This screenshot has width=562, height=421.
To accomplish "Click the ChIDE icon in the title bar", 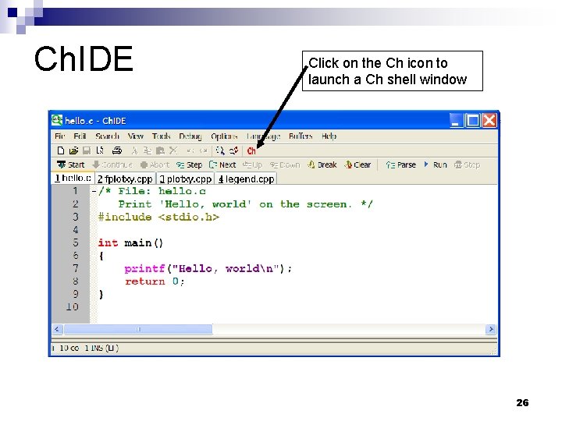I will click(57, 120).
